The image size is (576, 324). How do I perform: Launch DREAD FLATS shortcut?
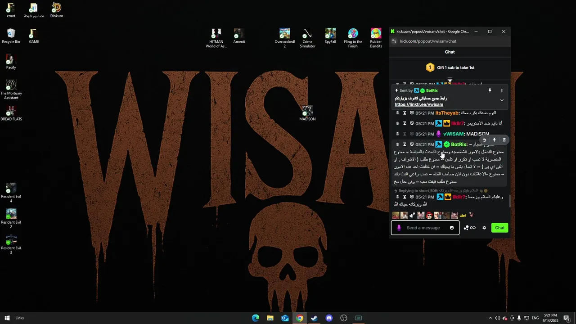pos(11,113)
